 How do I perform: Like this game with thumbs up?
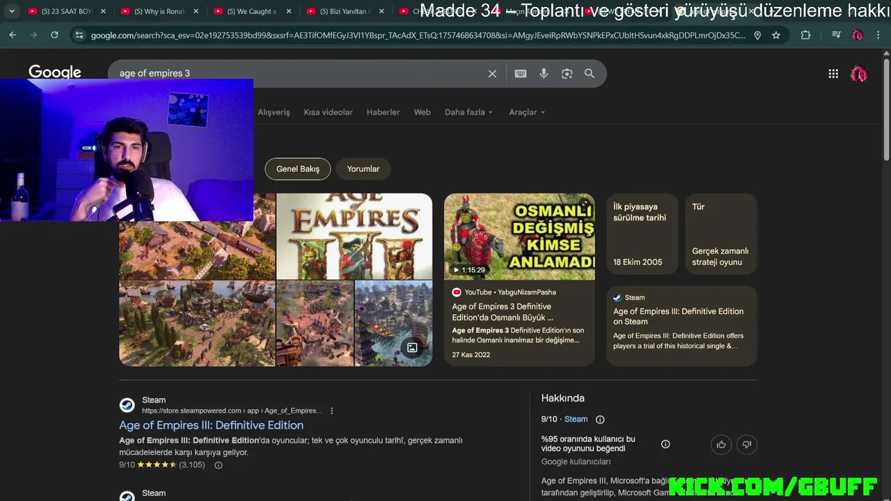point(721,445)
